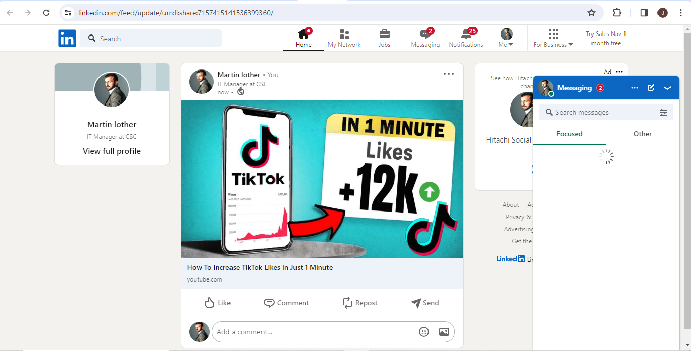Collapse the Messaging panel chevron
The height and width of the screenshot is (351, 691).
point(667,88)
